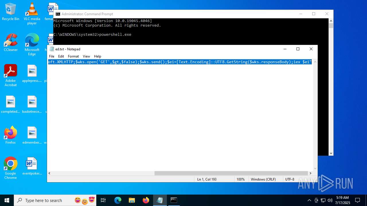Maximize the Notepad window
Viewport: 367px width, 206px height.
(298, 49)
